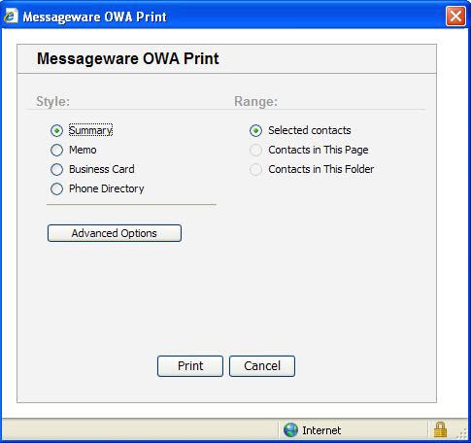This screenshot has height=443, width=471.
Task: Click the blue window title bar text
Action: 94,17
